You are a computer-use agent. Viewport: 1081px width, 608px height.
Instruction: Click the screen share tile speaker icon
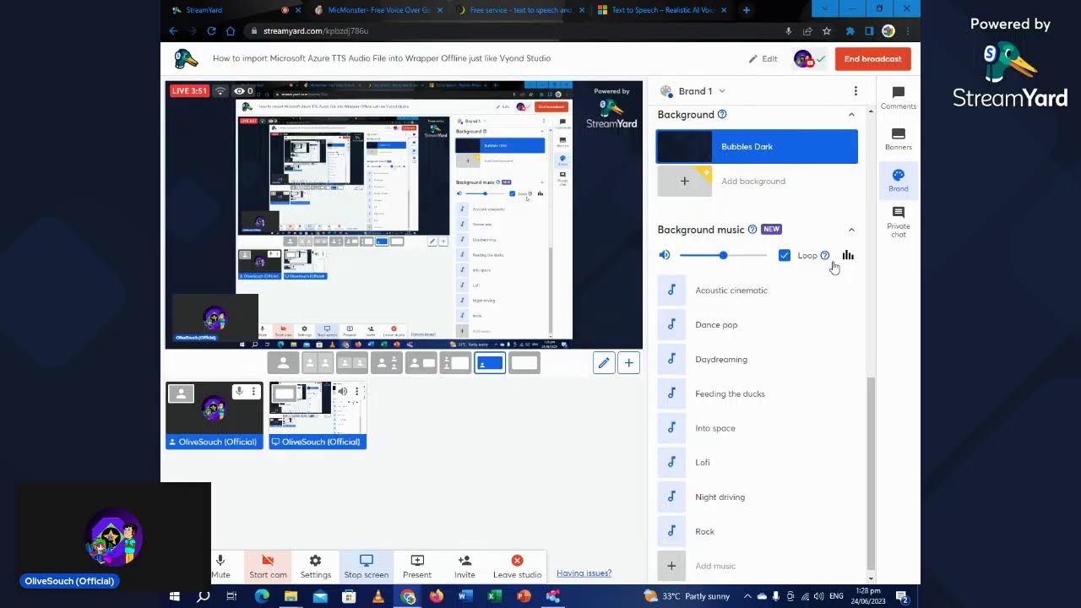[343, 391]
